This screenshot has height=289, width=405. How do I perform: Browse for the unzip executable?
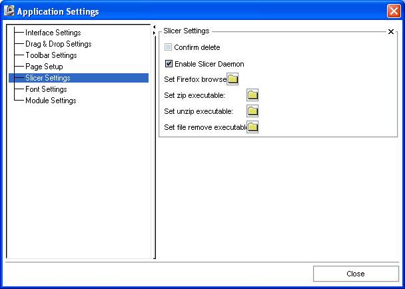(252, 111)
